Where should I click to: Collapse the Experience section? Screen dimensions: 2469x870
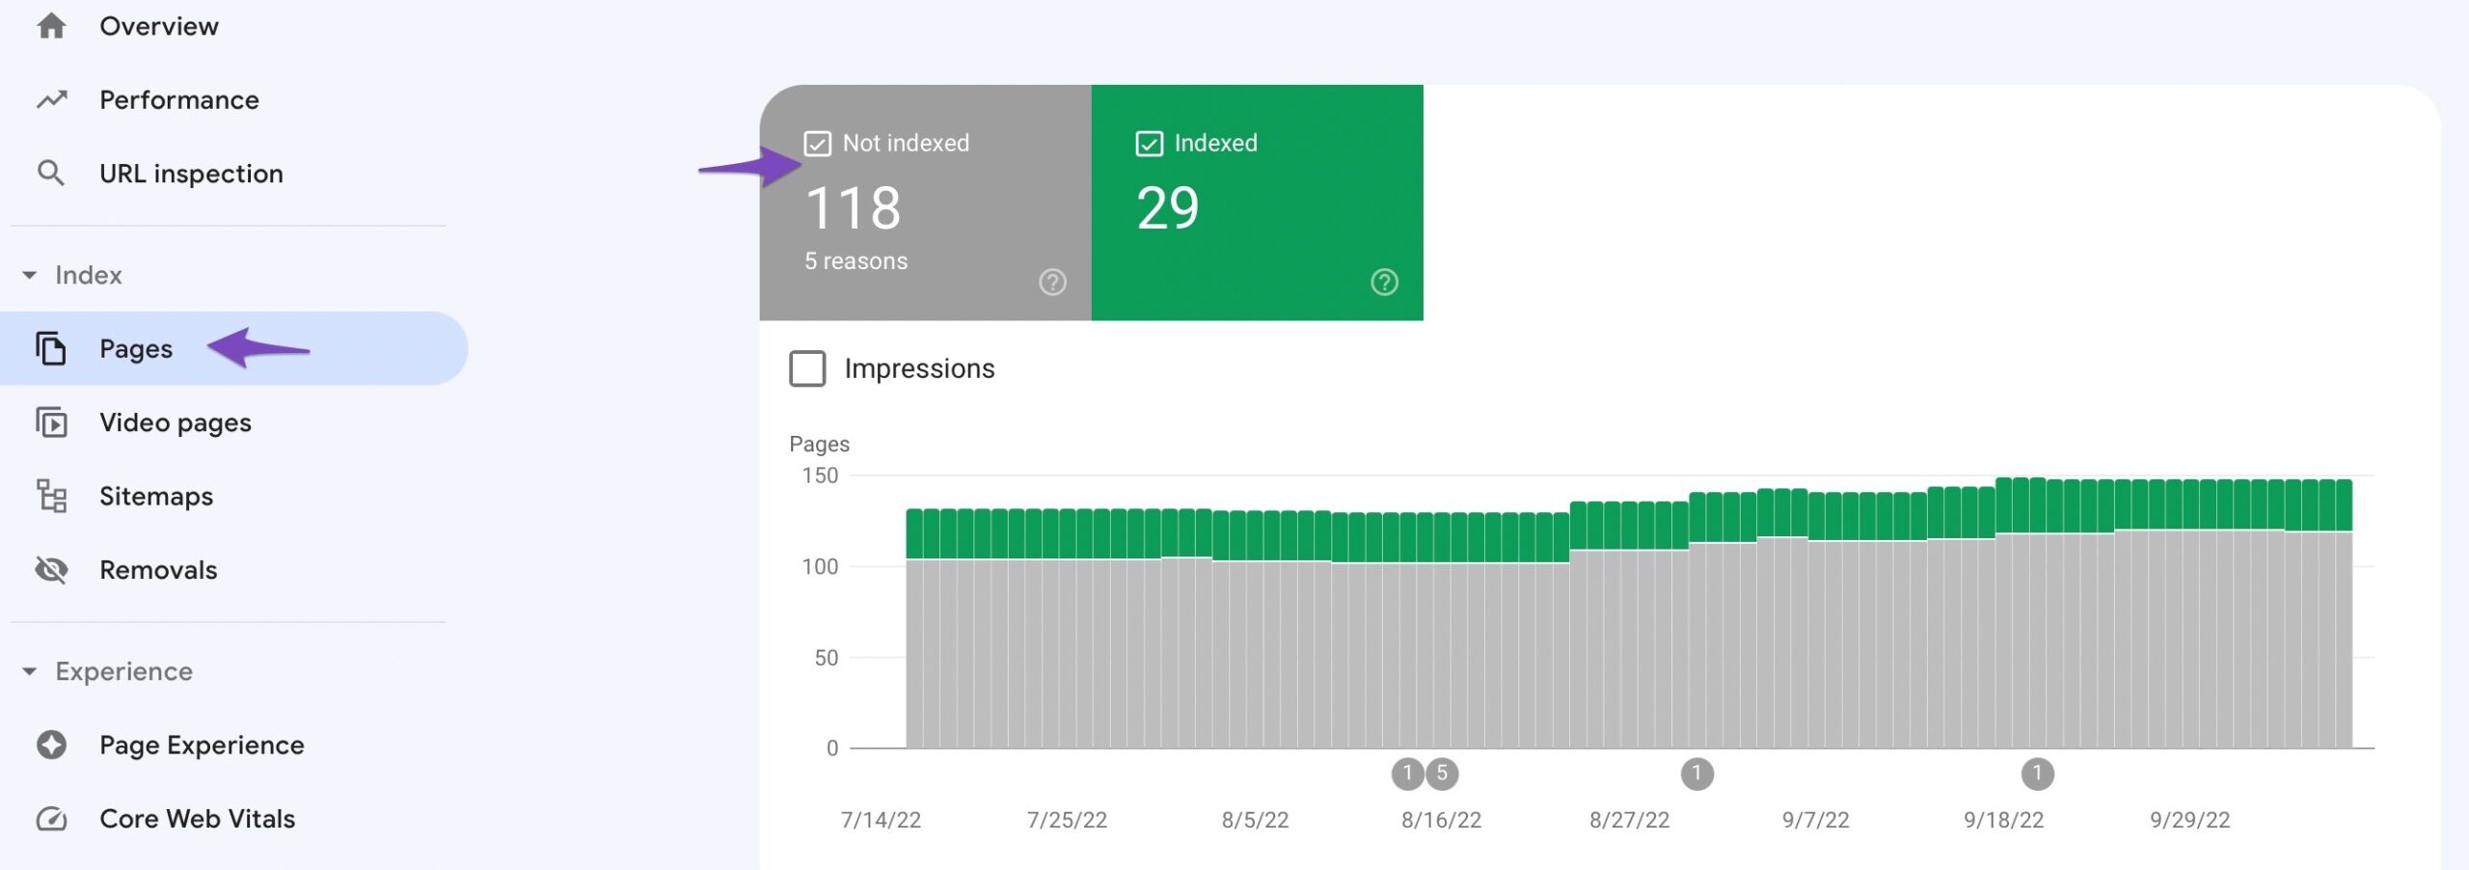tap(29, 671)
